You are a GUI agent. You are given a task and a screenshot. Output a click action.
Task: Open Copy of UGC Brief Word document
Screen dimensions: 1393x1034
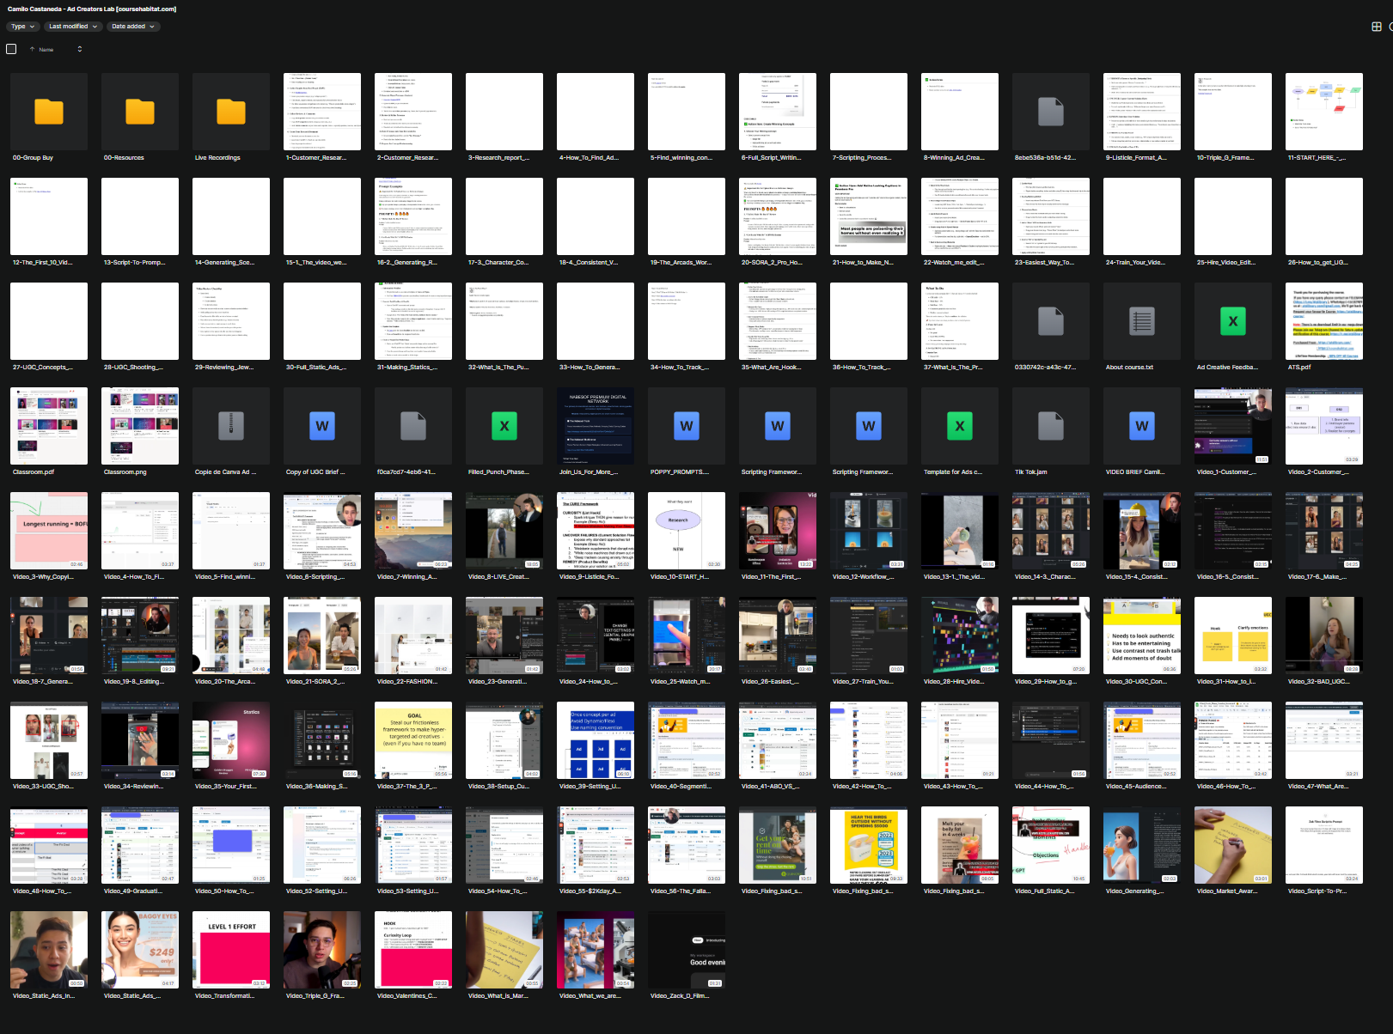(322, 426)
